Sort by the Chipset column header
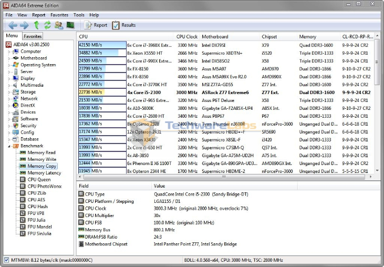The height and width of the screenshot is (267, 384). coord(278,36)
